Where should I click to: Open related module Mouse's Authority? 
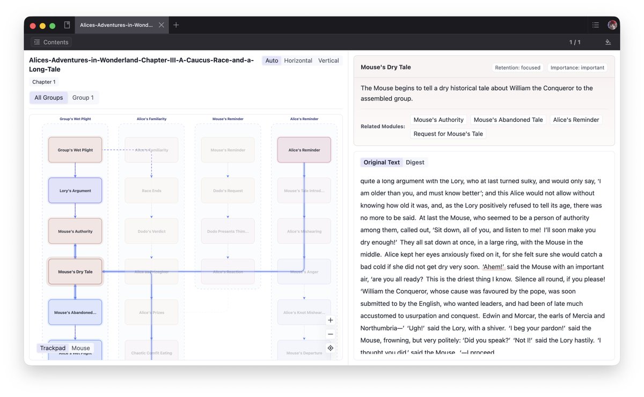pyautogui.click(x=438, y=120)
